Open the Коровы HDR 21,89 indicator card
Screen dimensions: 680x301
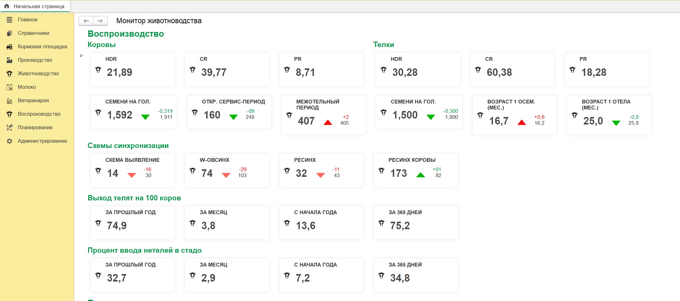(132, 69)
